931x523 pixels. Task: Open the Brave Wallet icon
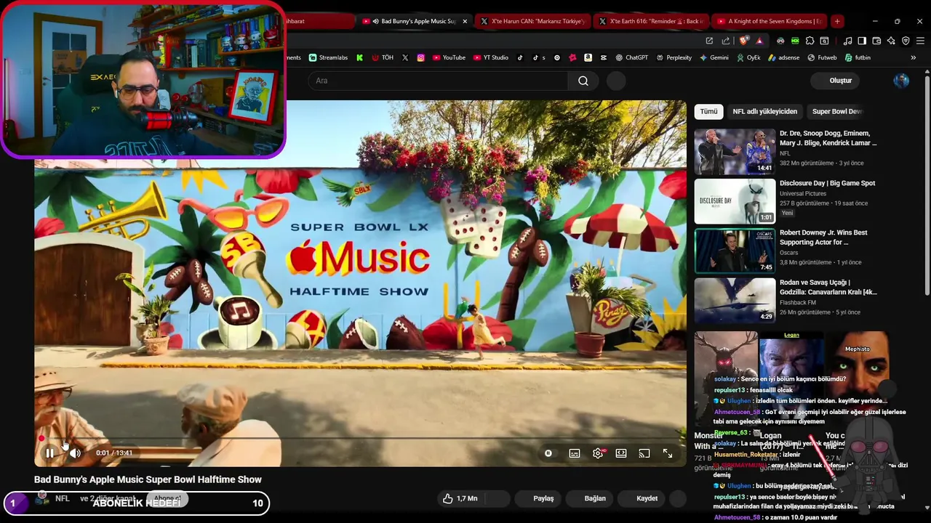point(876,41)
